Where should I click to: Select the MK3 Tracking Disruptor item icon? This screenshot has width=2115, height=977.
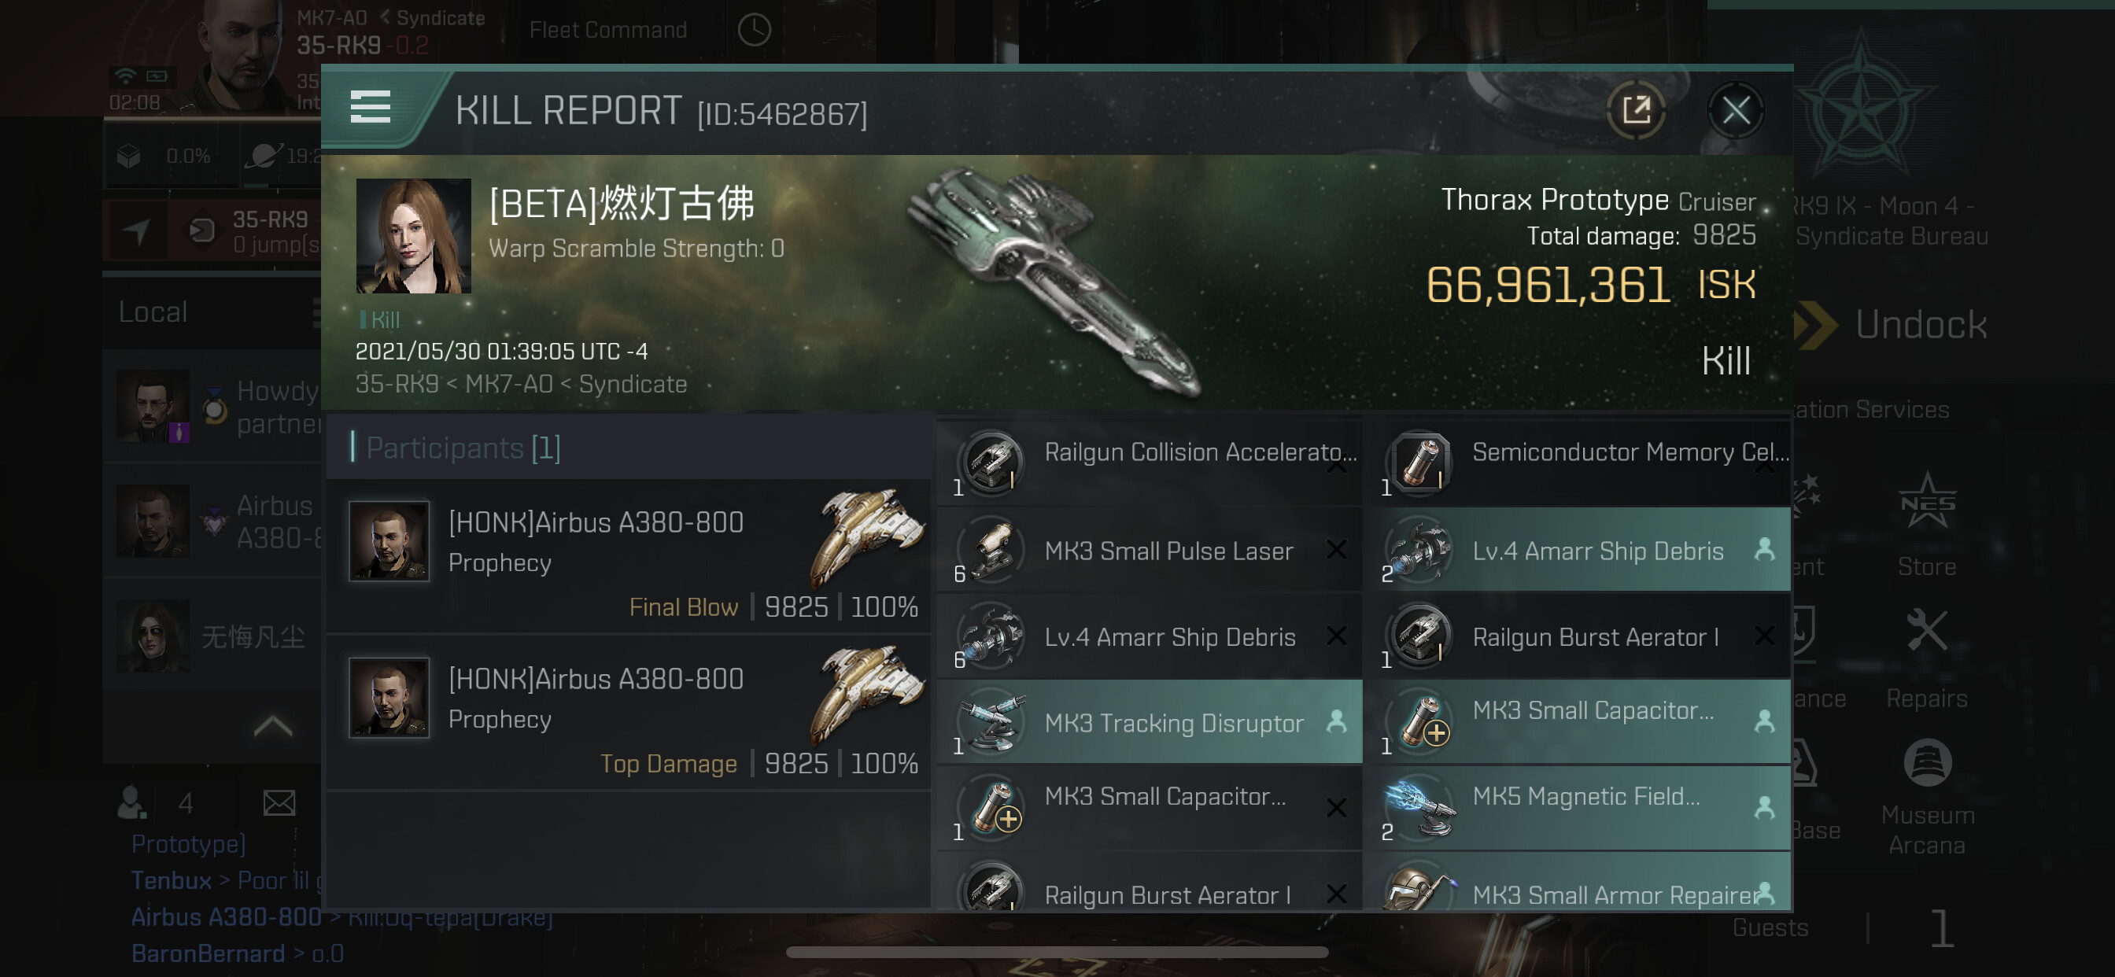[x=994, y=722]
